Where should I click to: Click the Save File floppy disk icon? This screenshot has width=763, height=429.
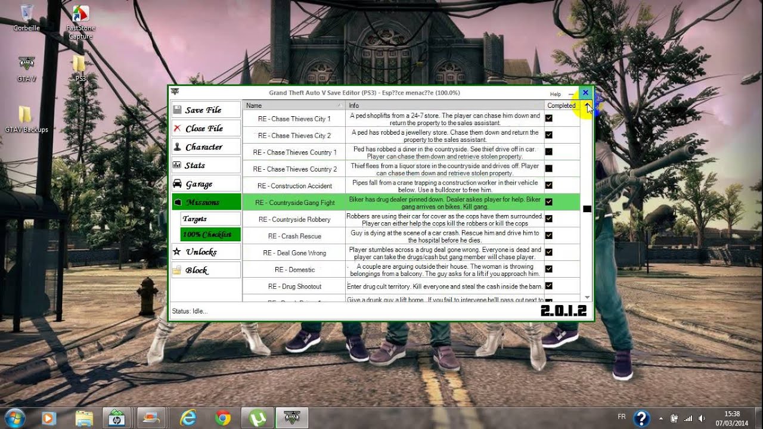click(177, 110)
